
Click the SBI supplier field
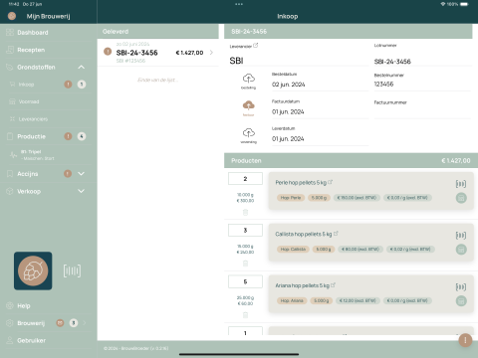pos(299,61)
